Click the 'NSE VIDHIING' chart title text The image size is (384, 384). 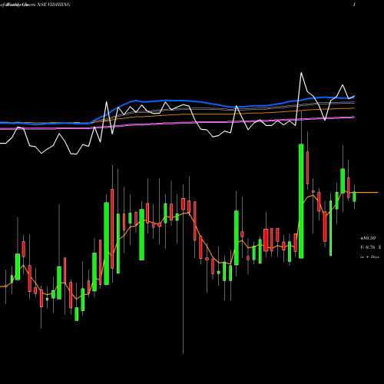[54, 5]
